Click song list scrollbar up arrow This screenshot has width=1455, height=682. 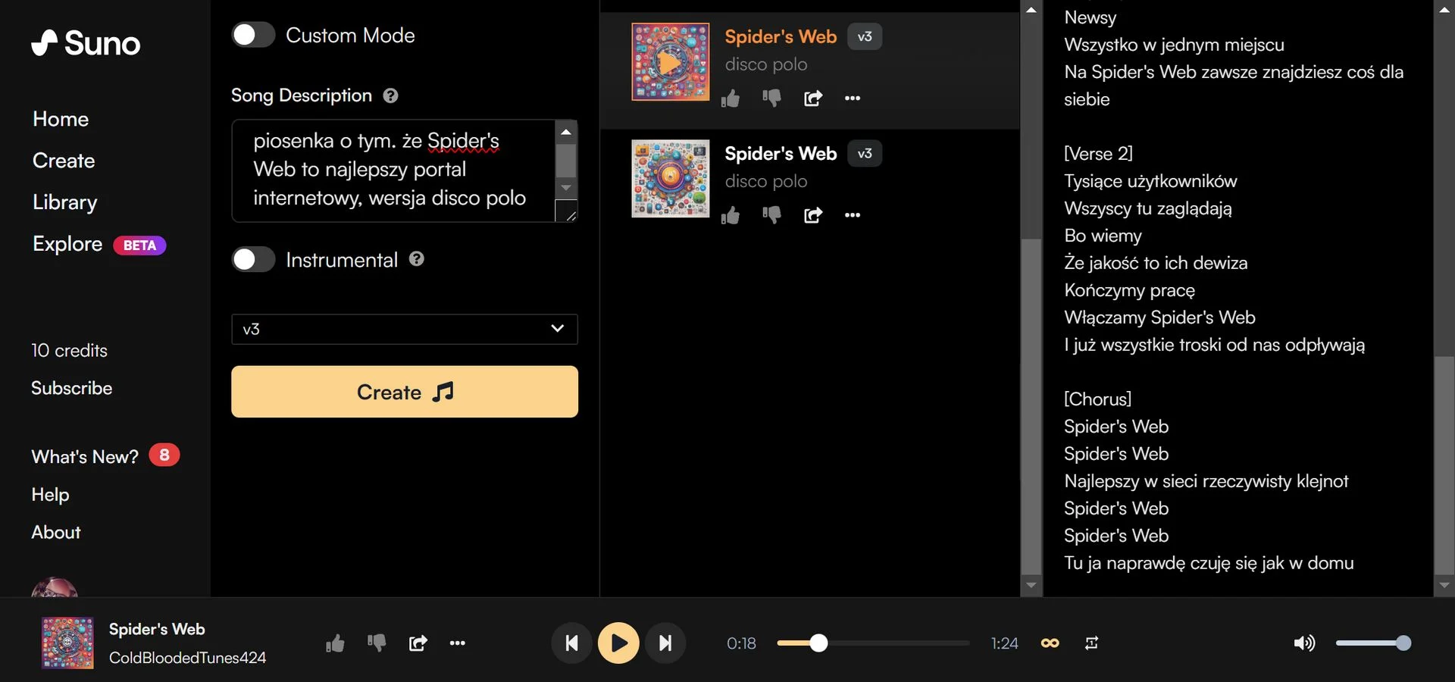click(1031, 9)
